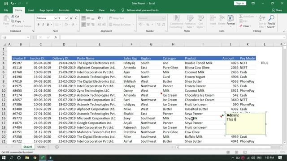
Task: Open the font size dropdown
Action: (x=66, y=18)
